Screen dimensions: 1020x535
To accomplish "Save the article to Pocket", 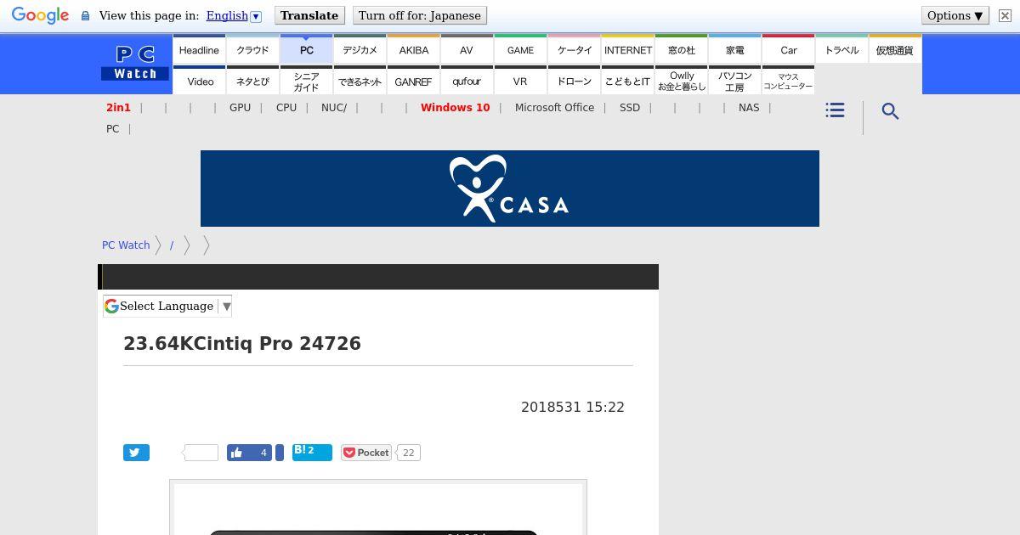I will click(x=366, y=453).
